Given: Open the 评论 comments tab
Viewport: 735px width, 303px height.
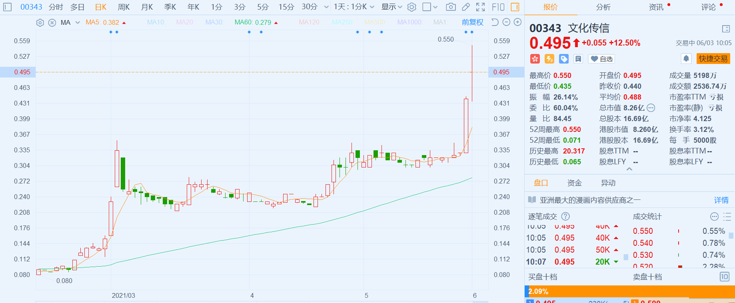Looking at the screenshot, I should [708, 7].
